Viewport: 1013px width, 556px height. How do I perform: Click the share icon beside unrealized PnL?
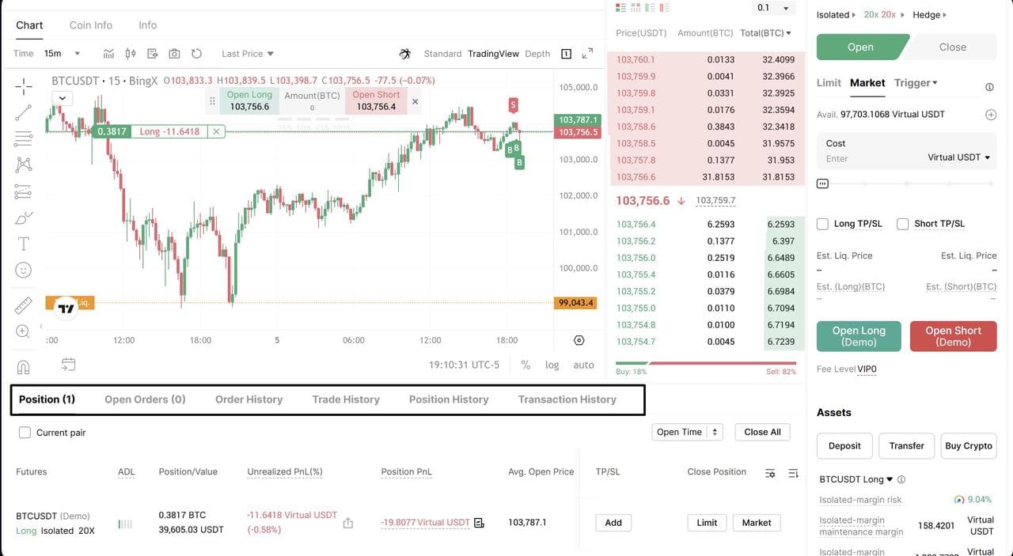pyautogui.click(x=347, y=523)
